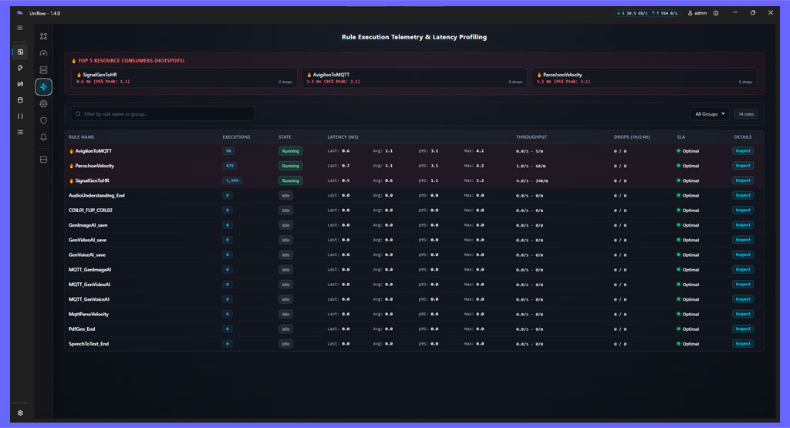Image resolution: width=790 pixels, height=428 pixels.
Task: Open the AvigilonToMQTT hotspot card
Action: tap(414, 78)
